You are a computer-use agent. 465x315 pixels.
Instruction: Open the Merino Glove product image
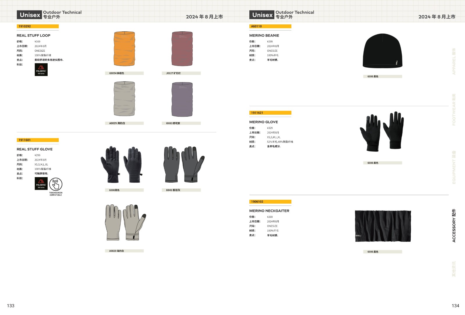click(x=382, y=131)
